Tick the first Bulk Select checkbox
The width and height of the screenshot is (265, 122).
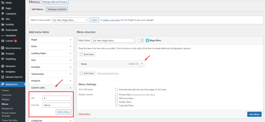[82, 55]
